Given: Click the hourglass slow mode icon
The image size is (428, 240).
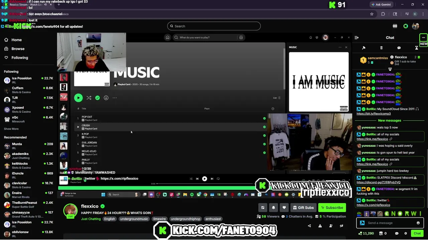Looking at the screenshot, I should click(417, 48).
